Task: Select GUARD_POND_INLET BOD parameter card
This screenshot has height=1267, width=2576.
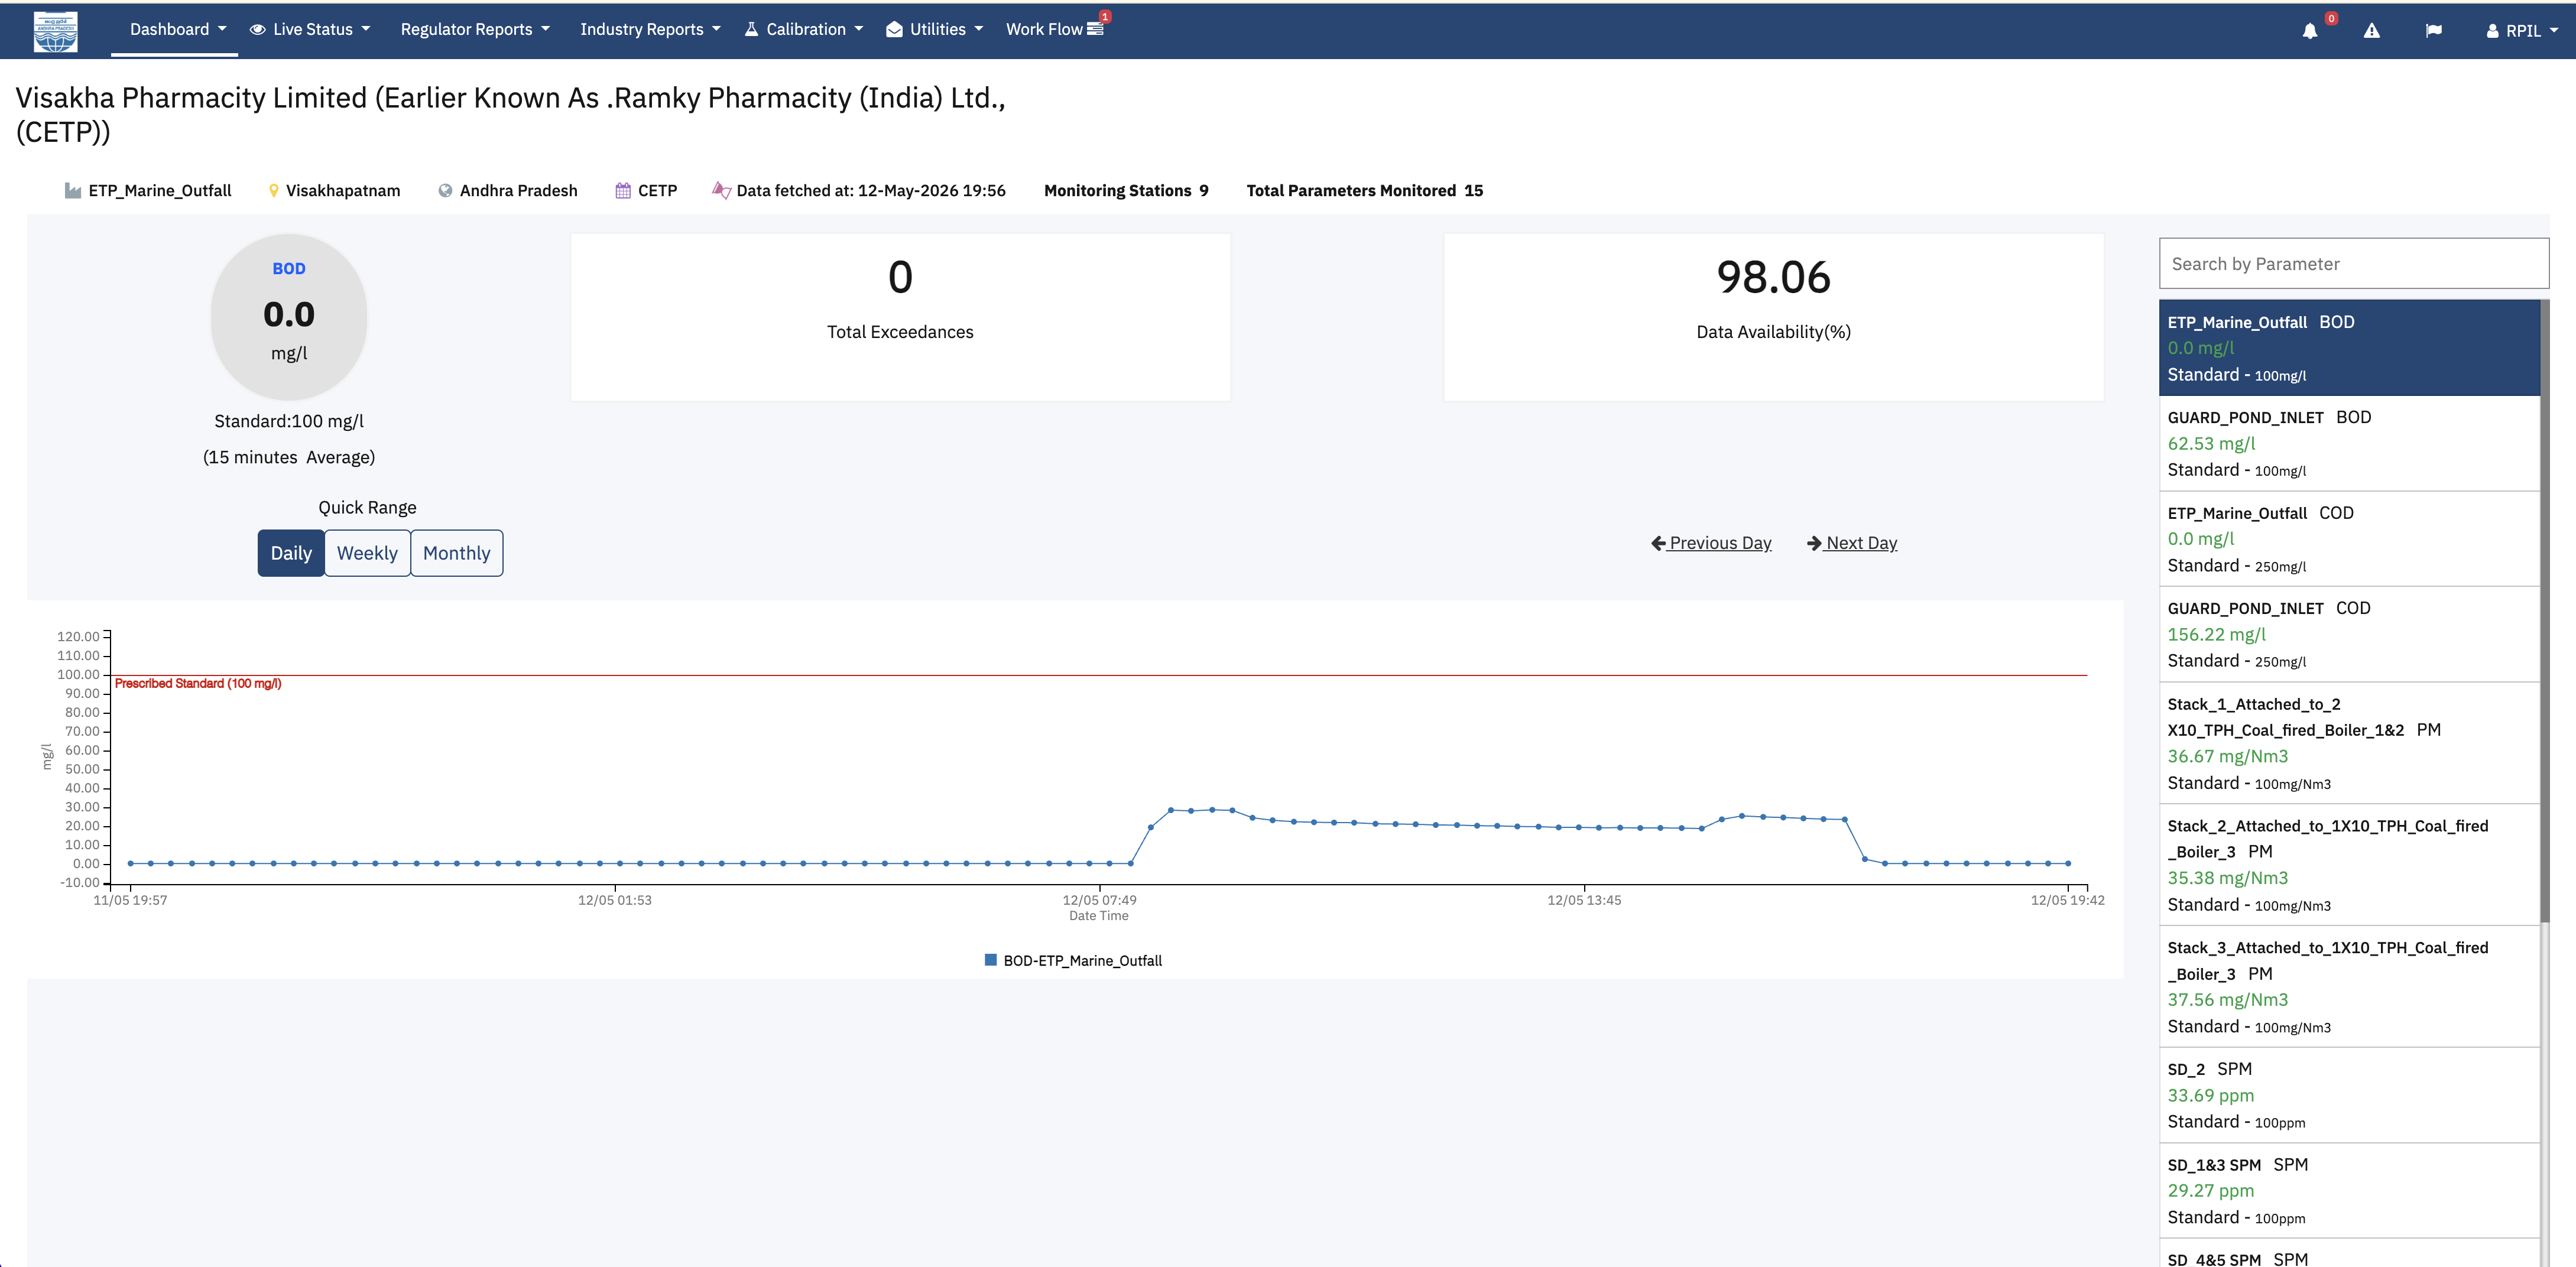Action: [x=2350, y=443]
